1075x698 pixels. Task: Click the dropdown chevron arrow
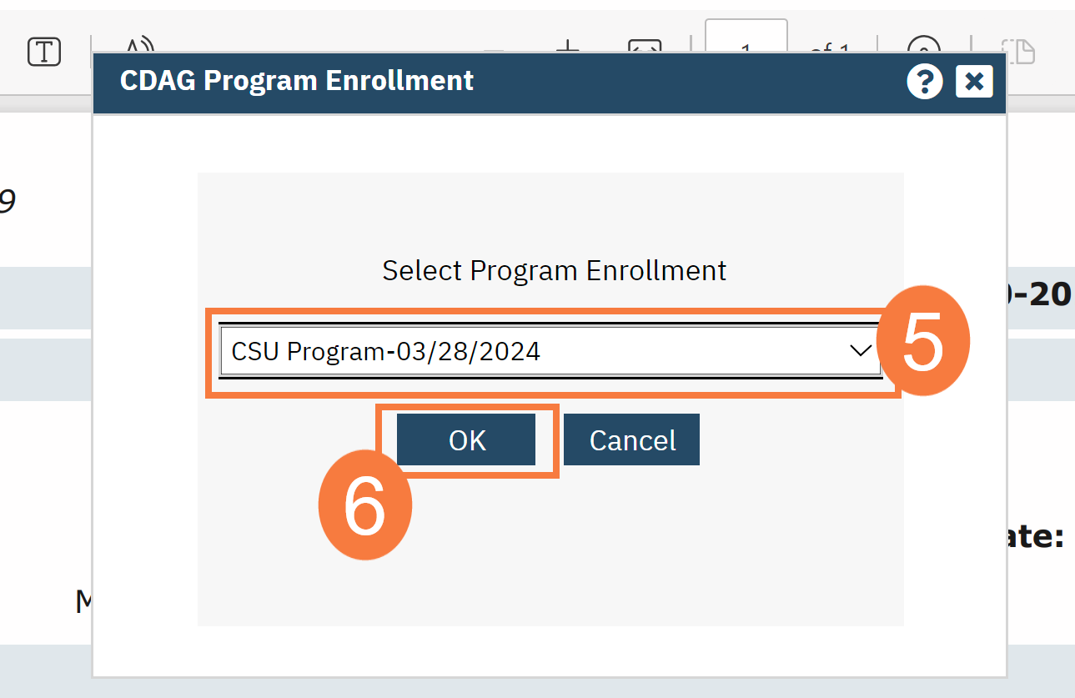click(x=860, y=351)
